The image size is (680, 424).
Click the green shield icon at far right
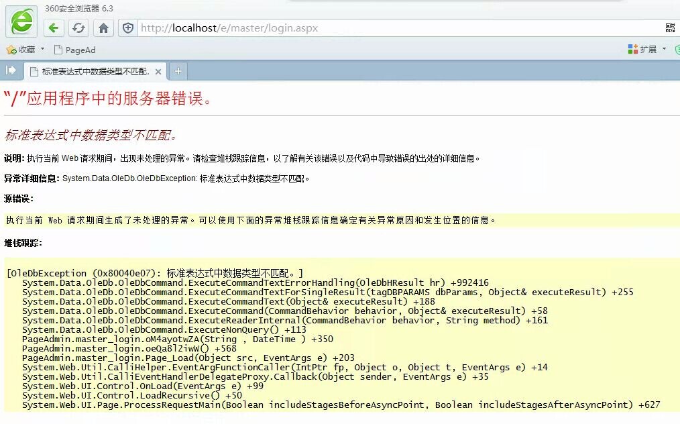pos(677,50)
